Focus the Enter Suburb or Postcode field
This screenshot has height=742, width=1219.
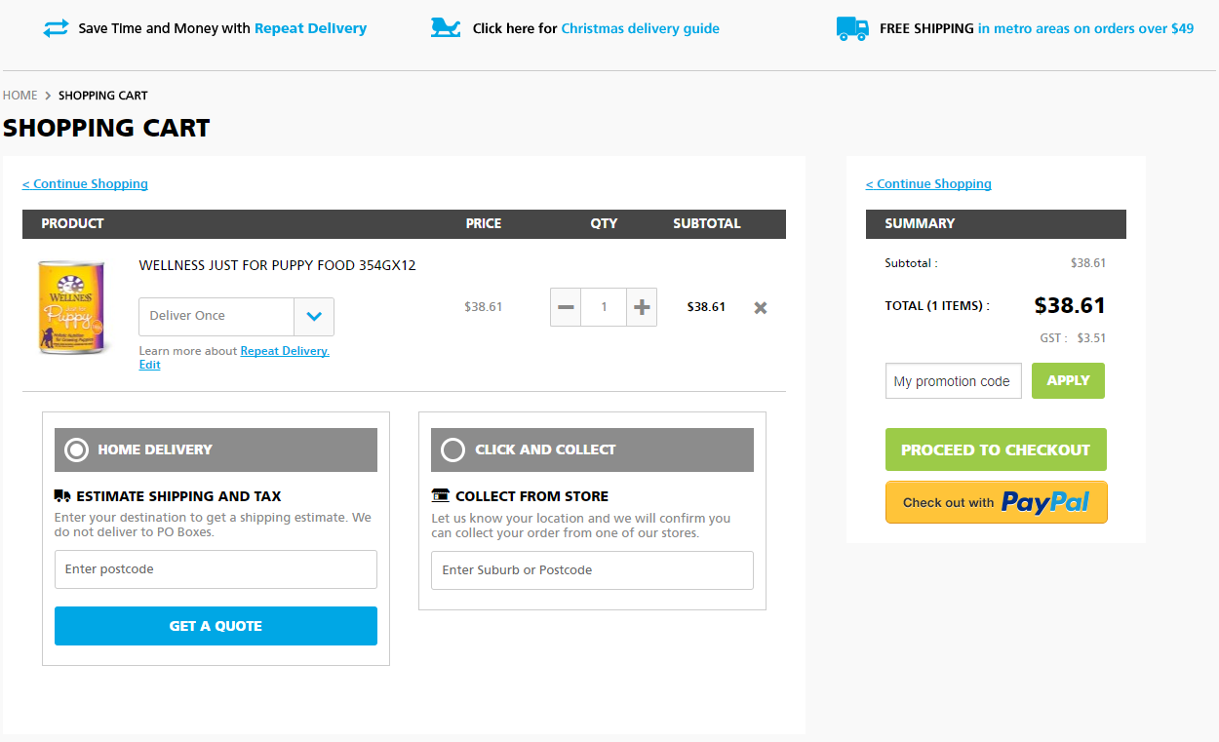coord(592,570)
